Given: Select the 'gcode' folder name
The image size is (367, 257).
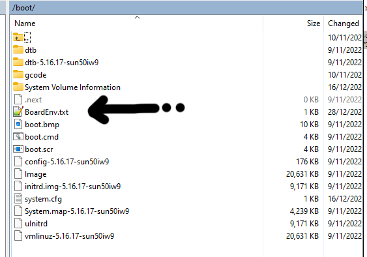Looking at the screenshot, I should click(x=36, y=75).
